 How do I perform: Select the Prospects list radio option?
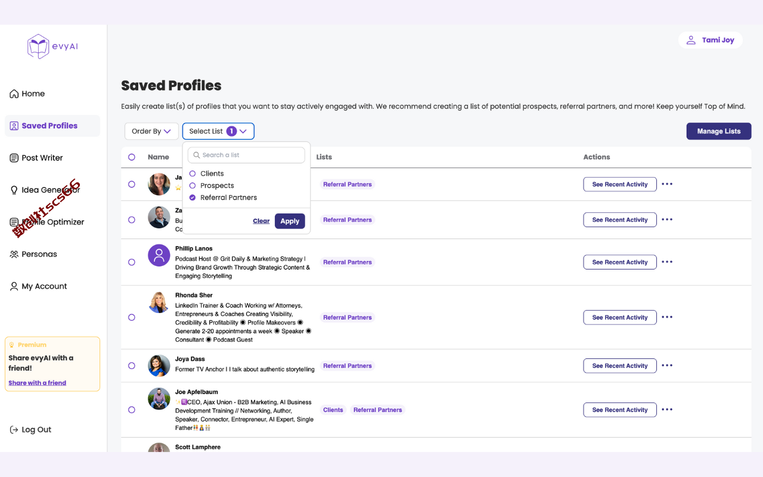coord(193,185)
